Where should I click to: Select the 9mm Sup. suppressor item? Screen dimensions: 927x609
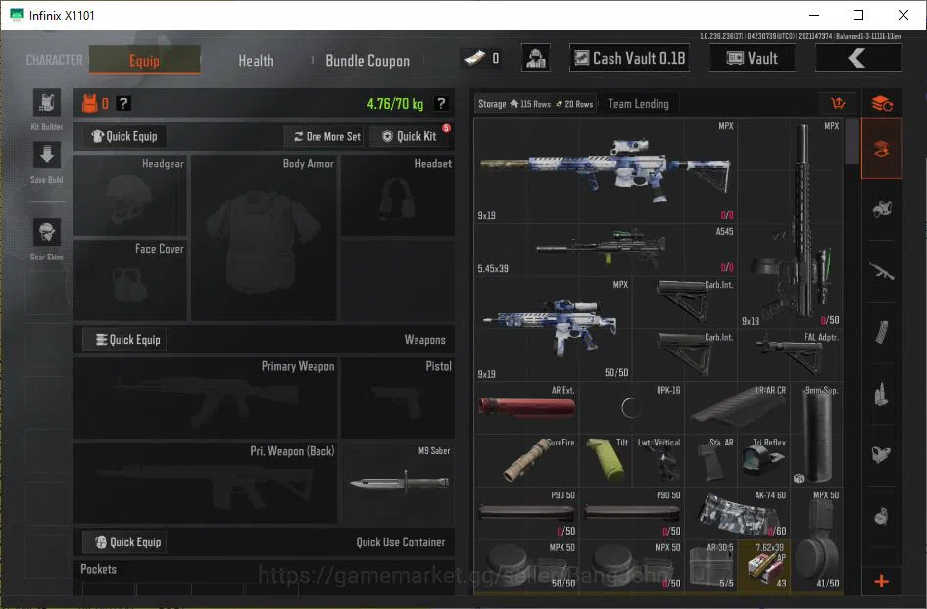[x=817, y=434]
